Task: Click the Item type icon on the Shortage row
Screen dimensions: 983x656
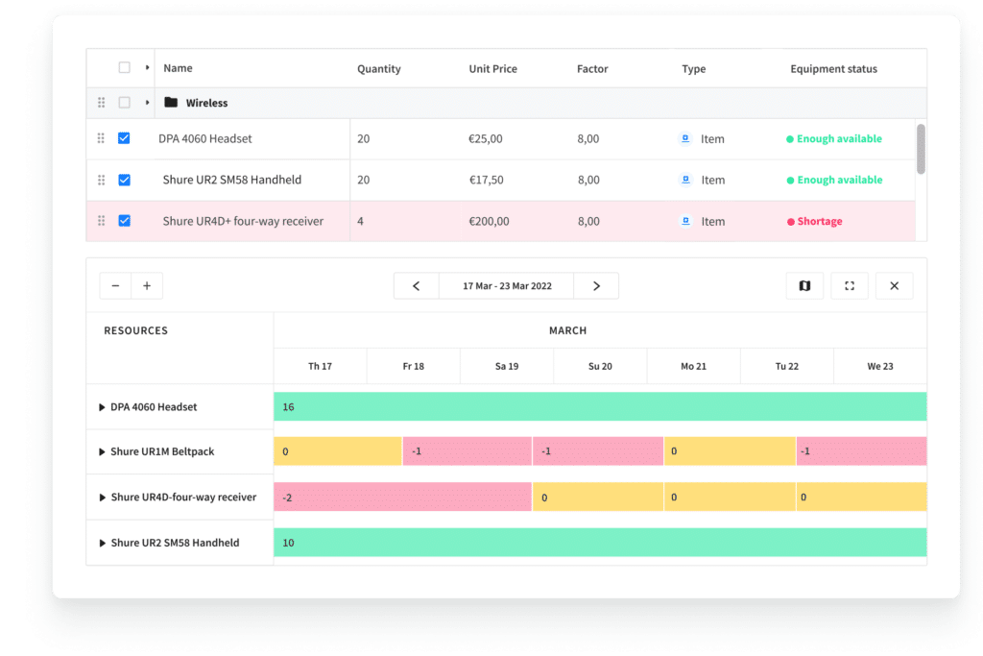Action: click(x=685, y=221)
